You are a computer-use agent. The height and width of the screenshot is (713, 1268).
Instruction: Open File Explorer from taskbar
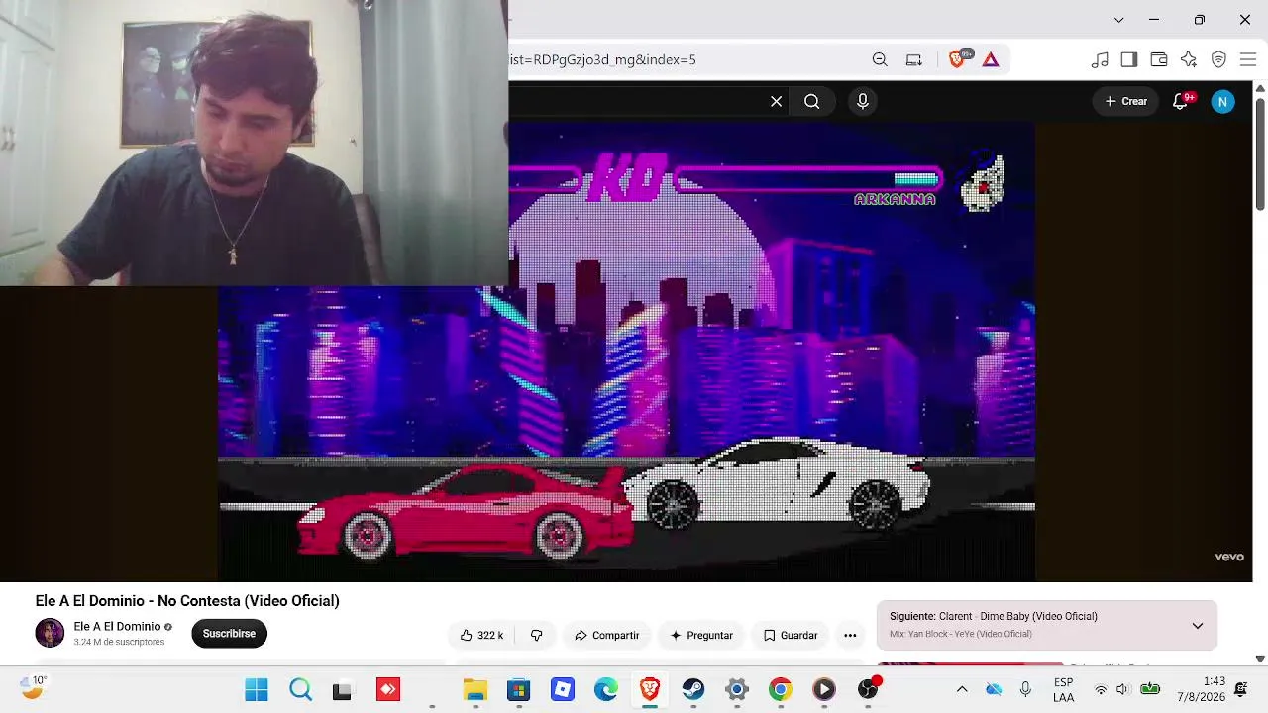475,689
